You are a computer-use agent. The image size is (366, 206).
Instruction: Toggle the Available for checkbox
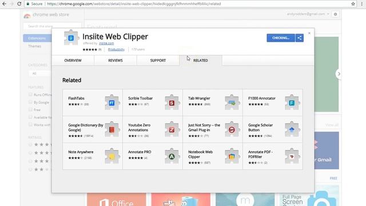point(30,117)
